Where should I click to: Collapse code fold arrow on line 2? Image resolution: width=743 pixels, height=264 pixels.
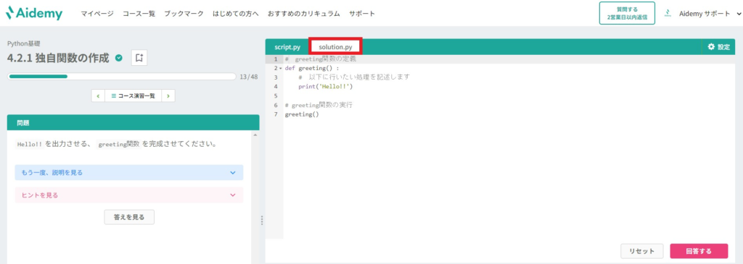click(281, 69)
